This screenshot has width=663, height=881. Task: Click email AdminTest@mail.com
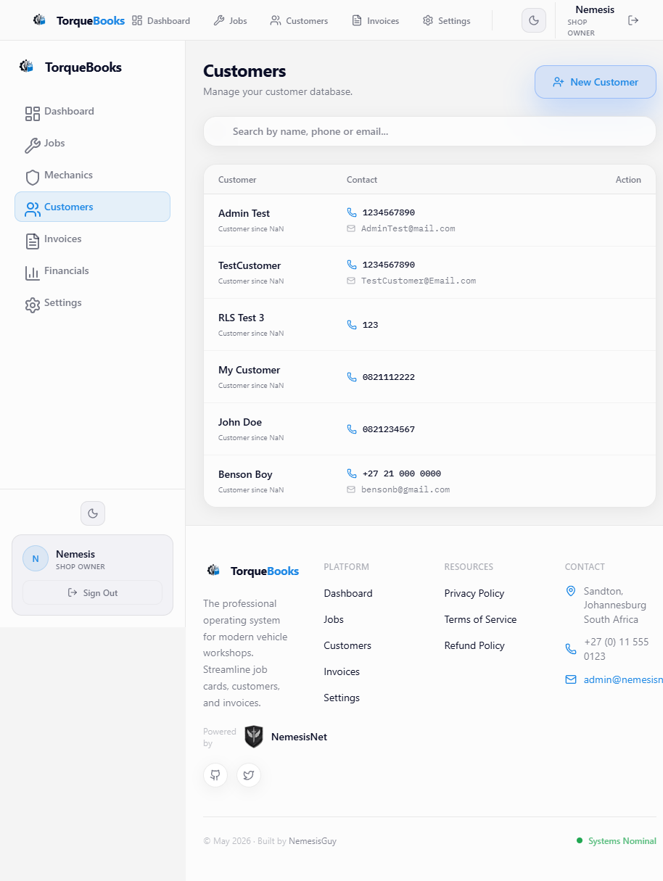408,228
